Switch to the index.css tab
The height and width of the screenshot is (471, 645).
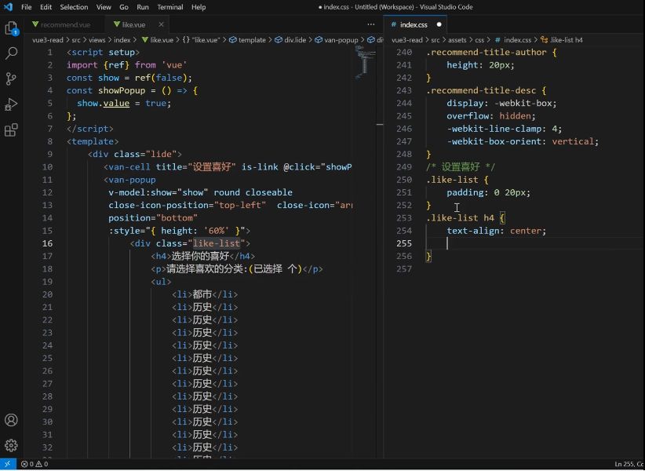414,24
